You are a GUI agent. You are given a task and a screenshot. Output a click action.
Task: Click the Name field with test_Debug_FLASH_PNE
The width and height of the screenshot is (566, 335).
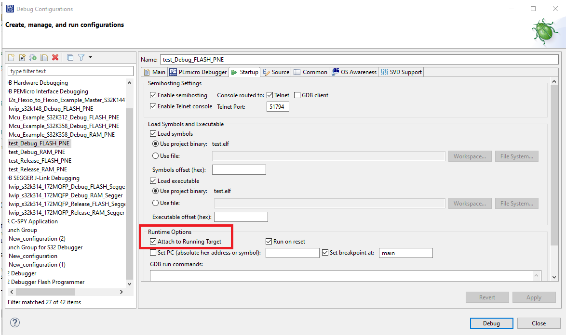click(359, 59)
